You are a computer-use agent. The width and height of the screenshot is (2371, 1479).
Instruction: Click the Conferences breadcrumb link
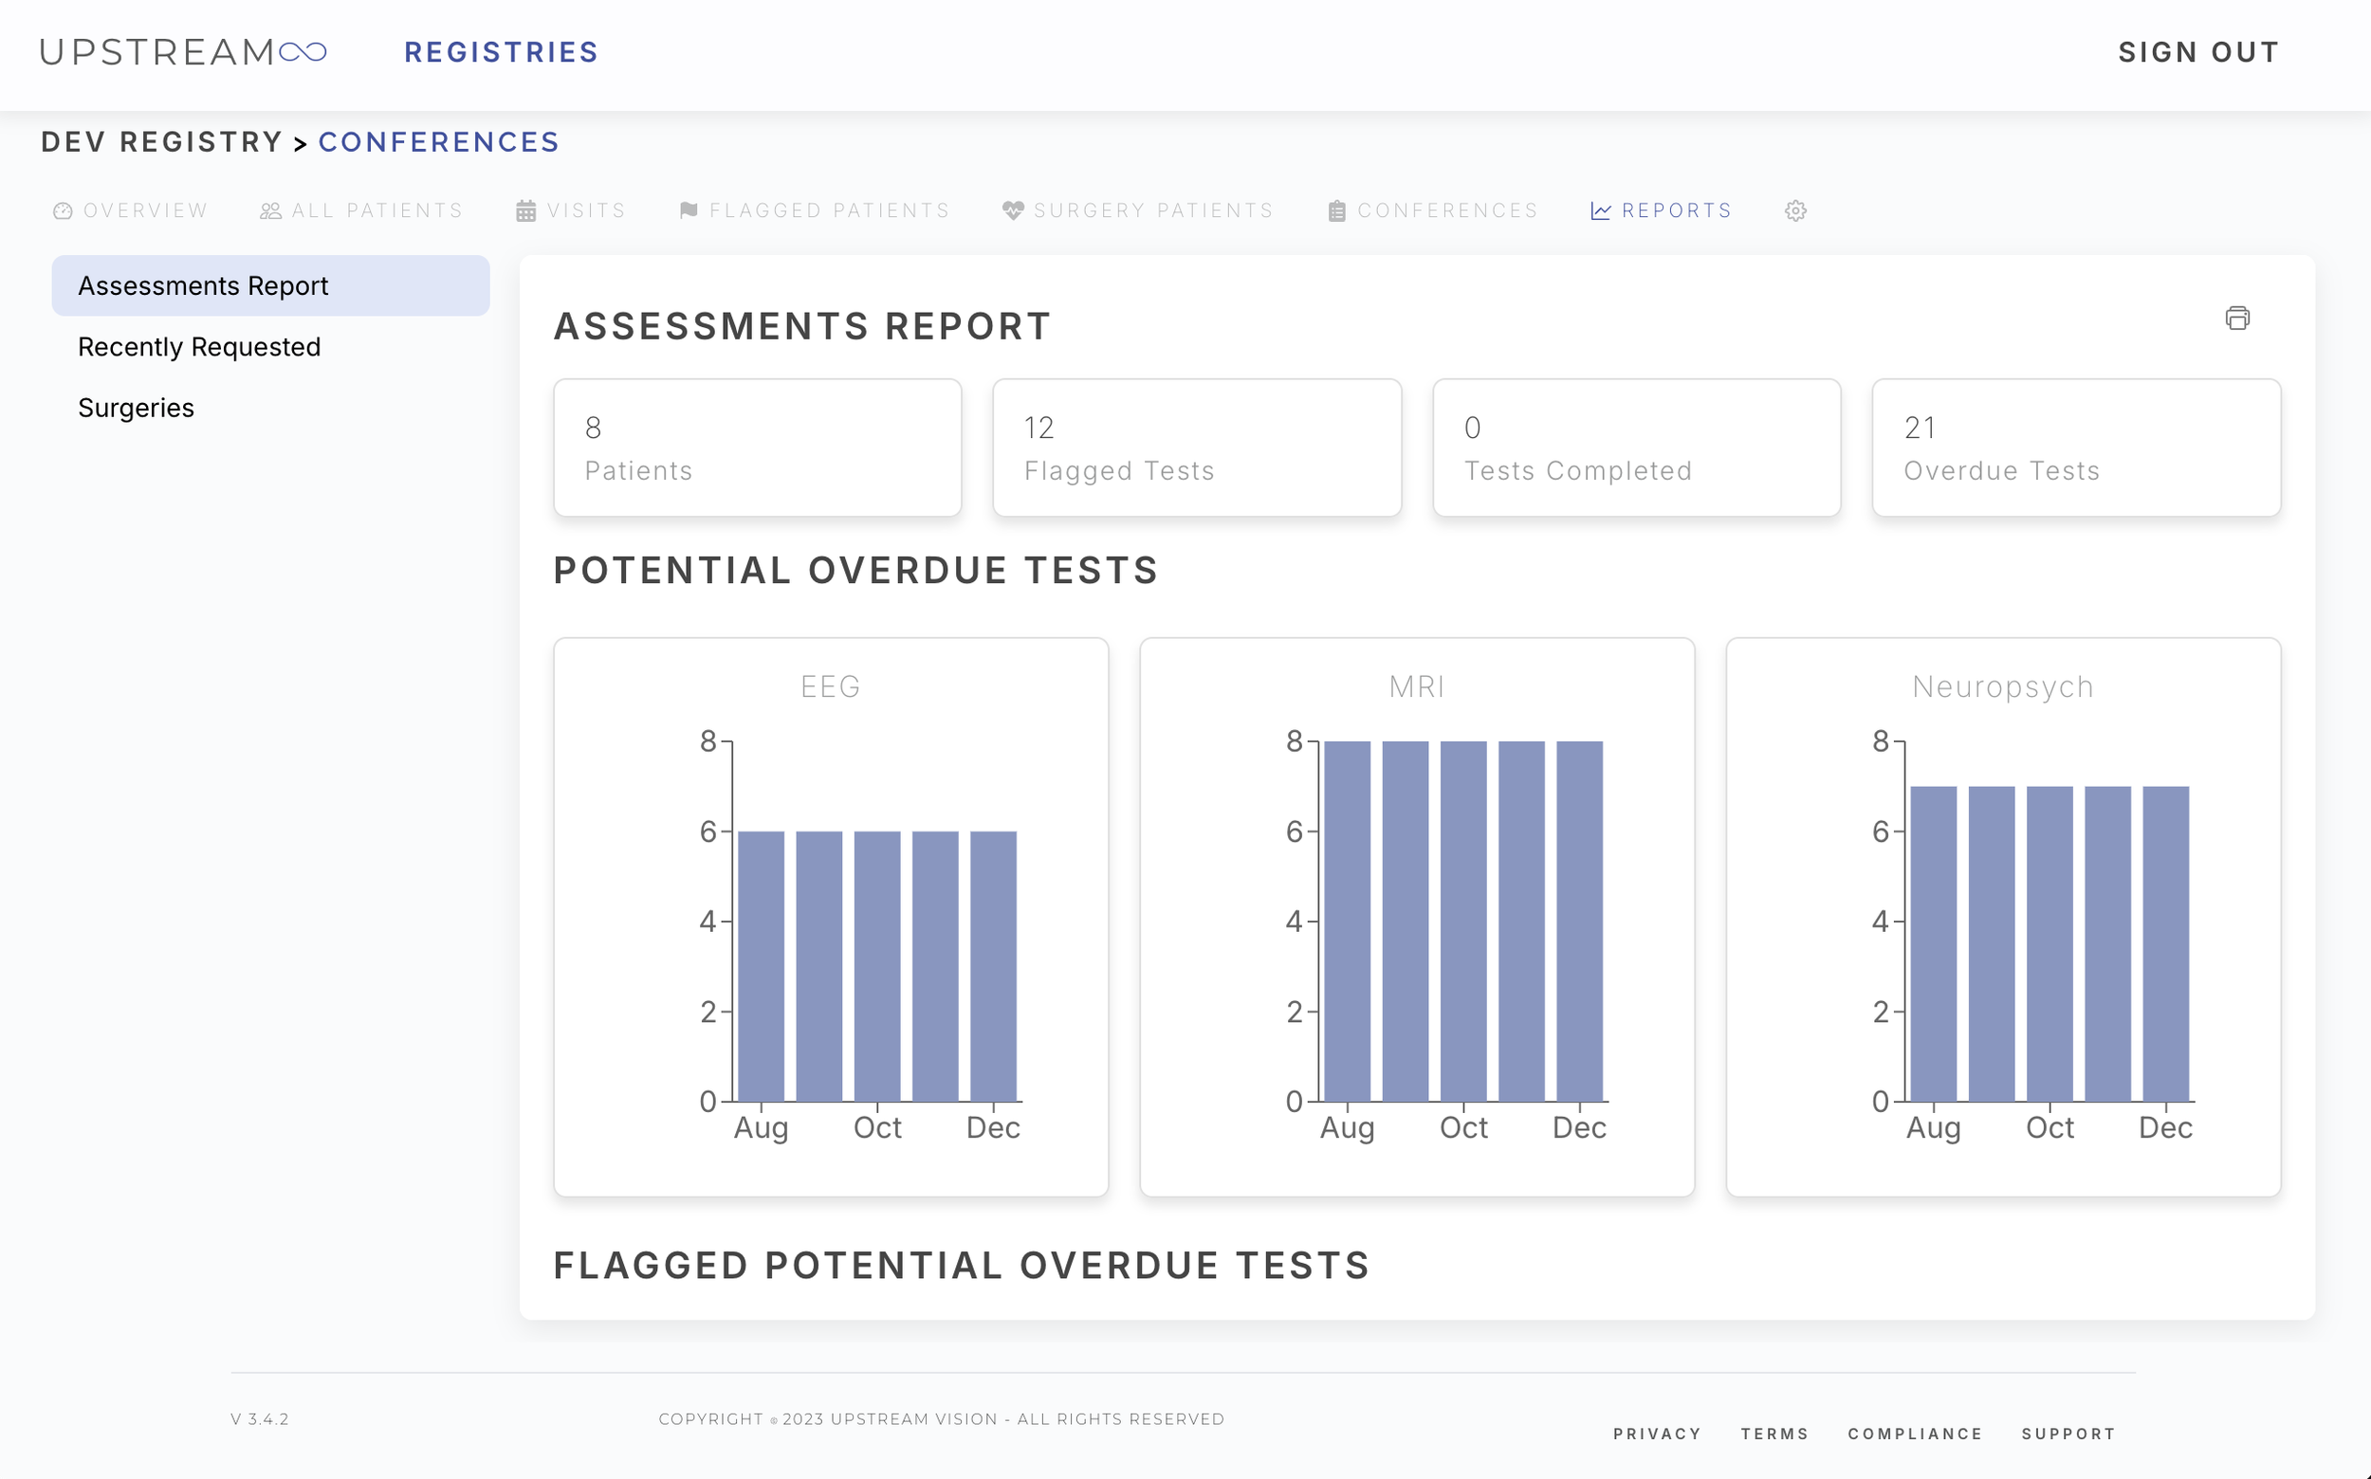[x=438, y=142]
